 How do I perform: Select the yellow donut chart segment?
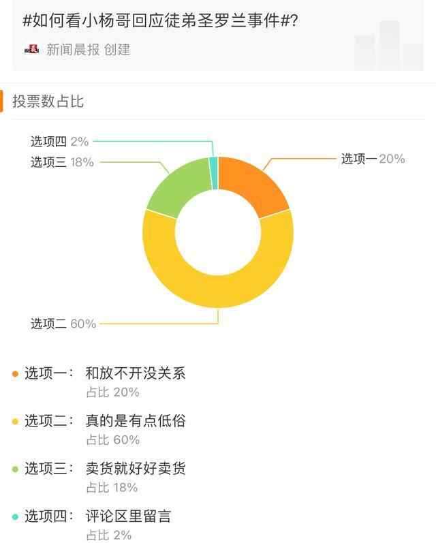(x=218, y=292)
